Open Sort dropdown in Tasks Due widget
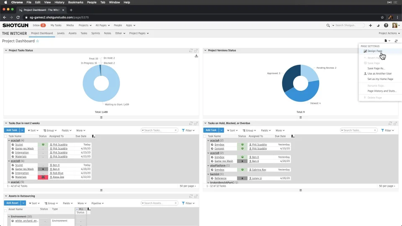402x226 pixels. [x=33, y=131]
